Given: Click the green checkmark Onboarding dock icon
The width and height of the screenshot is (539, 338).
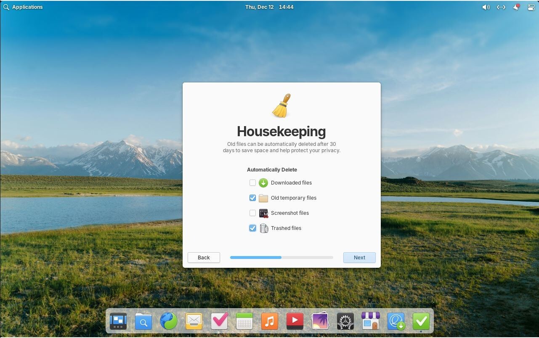Looking at the screenshot, I should 421,322.
